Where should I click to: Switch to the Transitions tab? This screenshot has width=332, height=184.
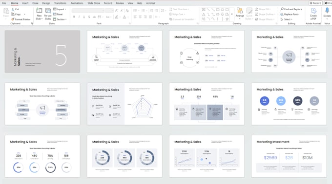click(x=60, y=3)
